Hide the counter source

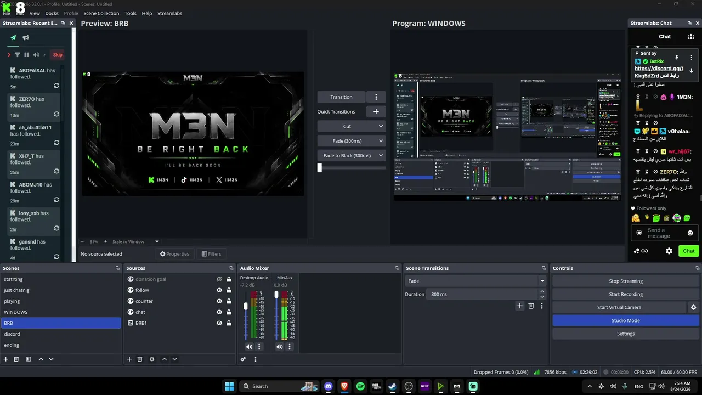219,301
